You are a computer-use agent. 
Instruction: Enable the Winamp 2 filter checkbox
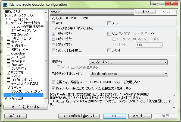click(9, 61)
